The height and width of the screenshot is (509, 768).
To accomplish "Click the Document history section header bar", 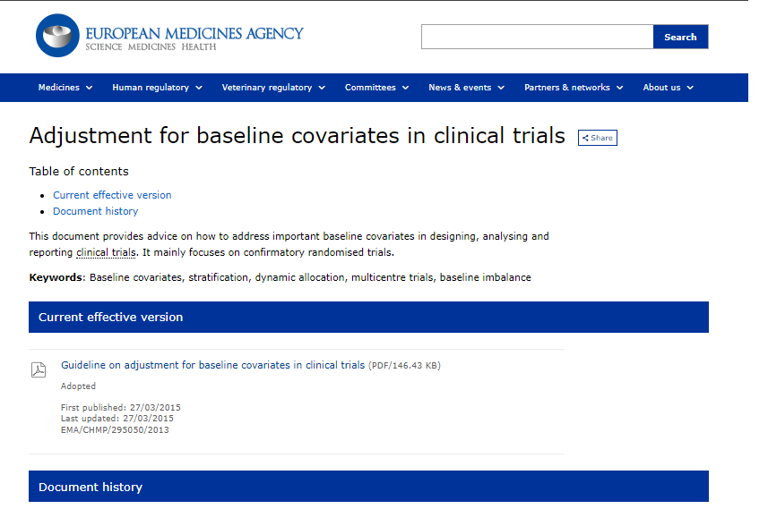I will click(x=368, y=487).
